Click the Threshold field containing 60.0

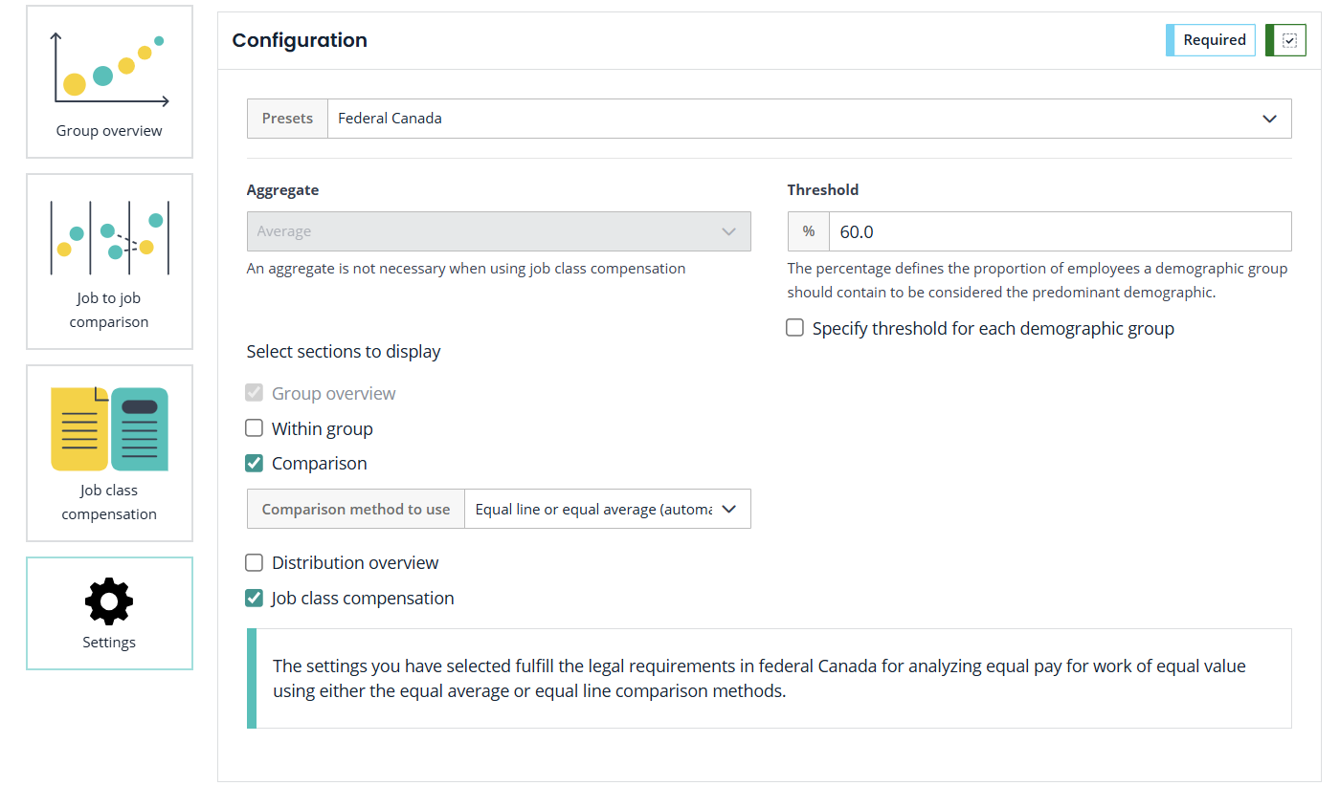[1059, 231]
